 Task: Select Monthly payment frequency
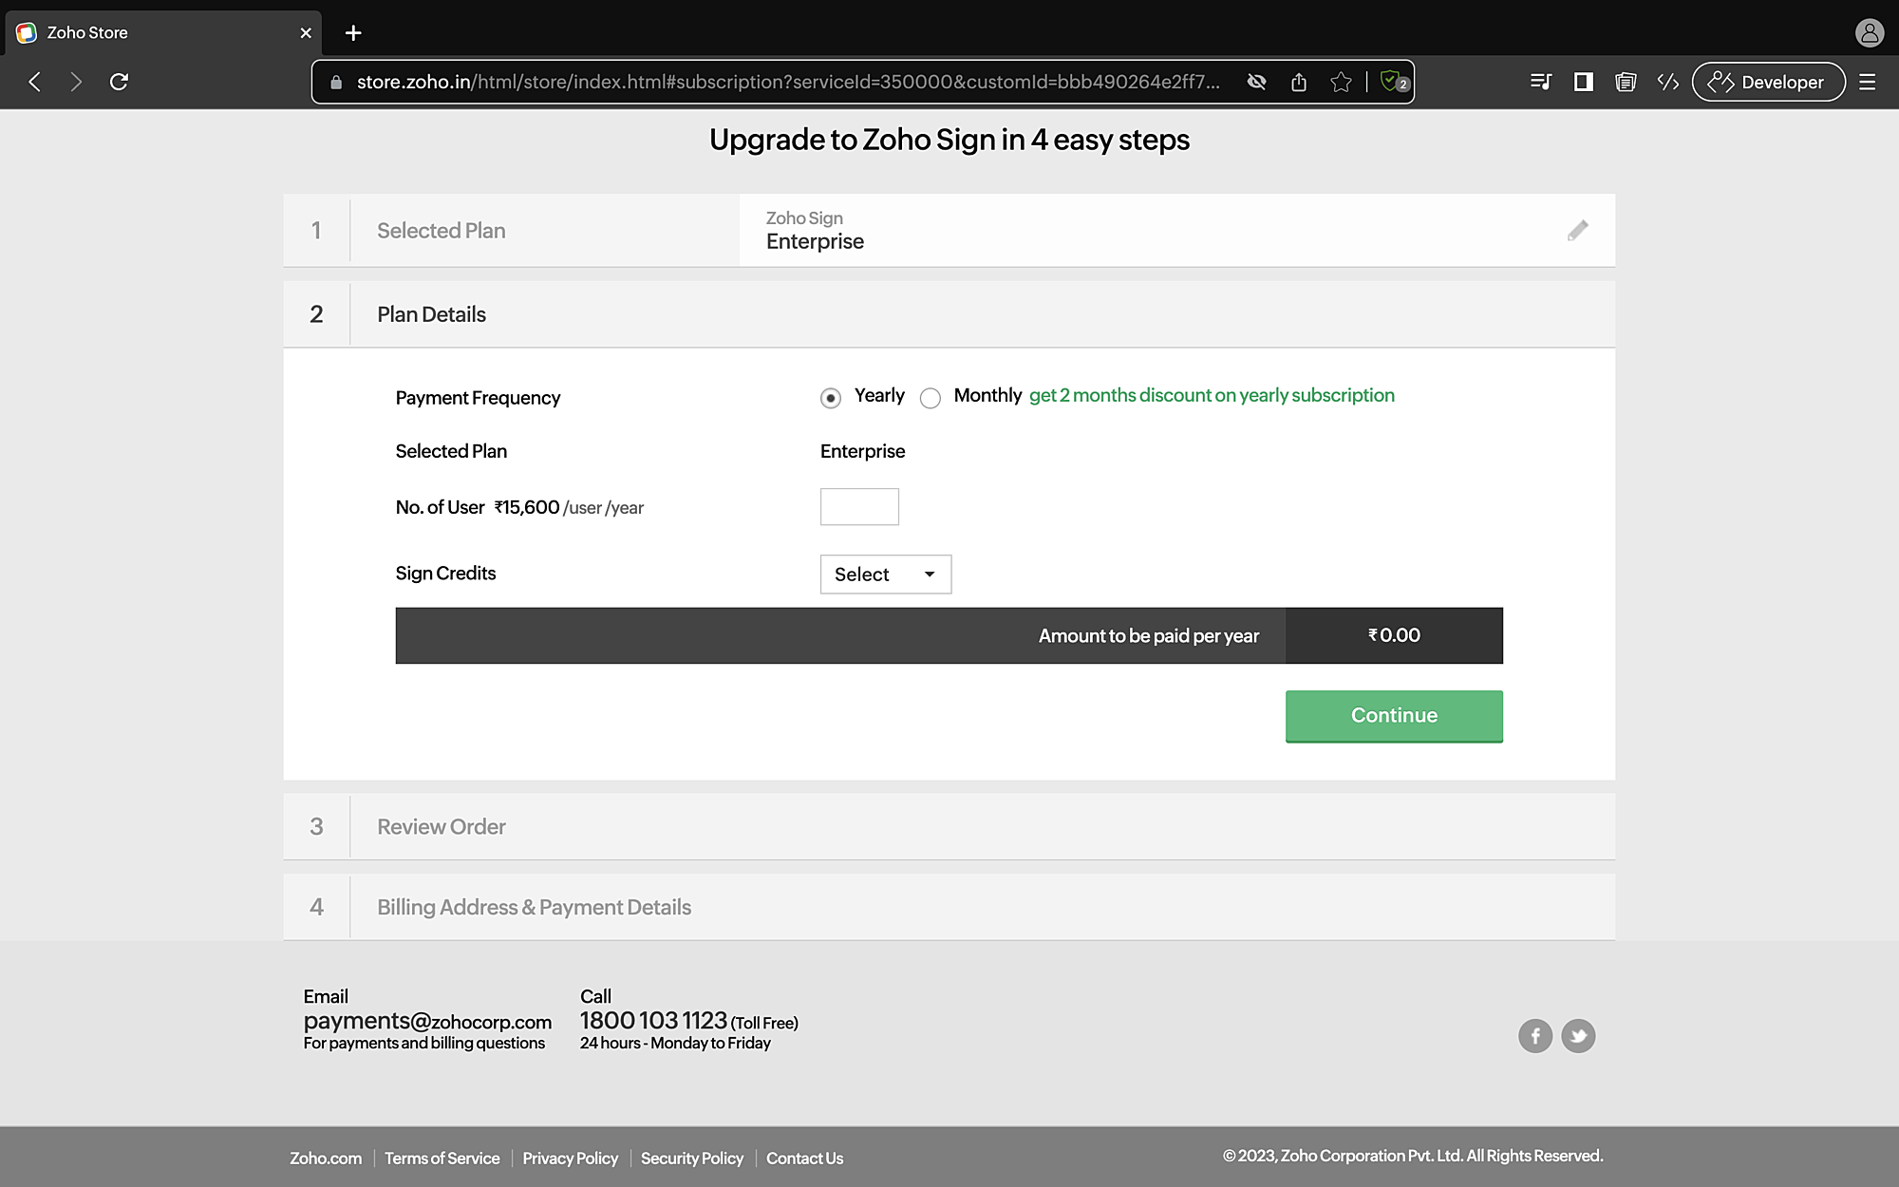click(931, 398)
